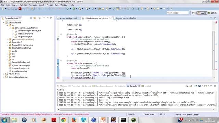Select MainActivity.java in Project Explorer
Viewport: 219px width, 123px height.
point(25,33)
